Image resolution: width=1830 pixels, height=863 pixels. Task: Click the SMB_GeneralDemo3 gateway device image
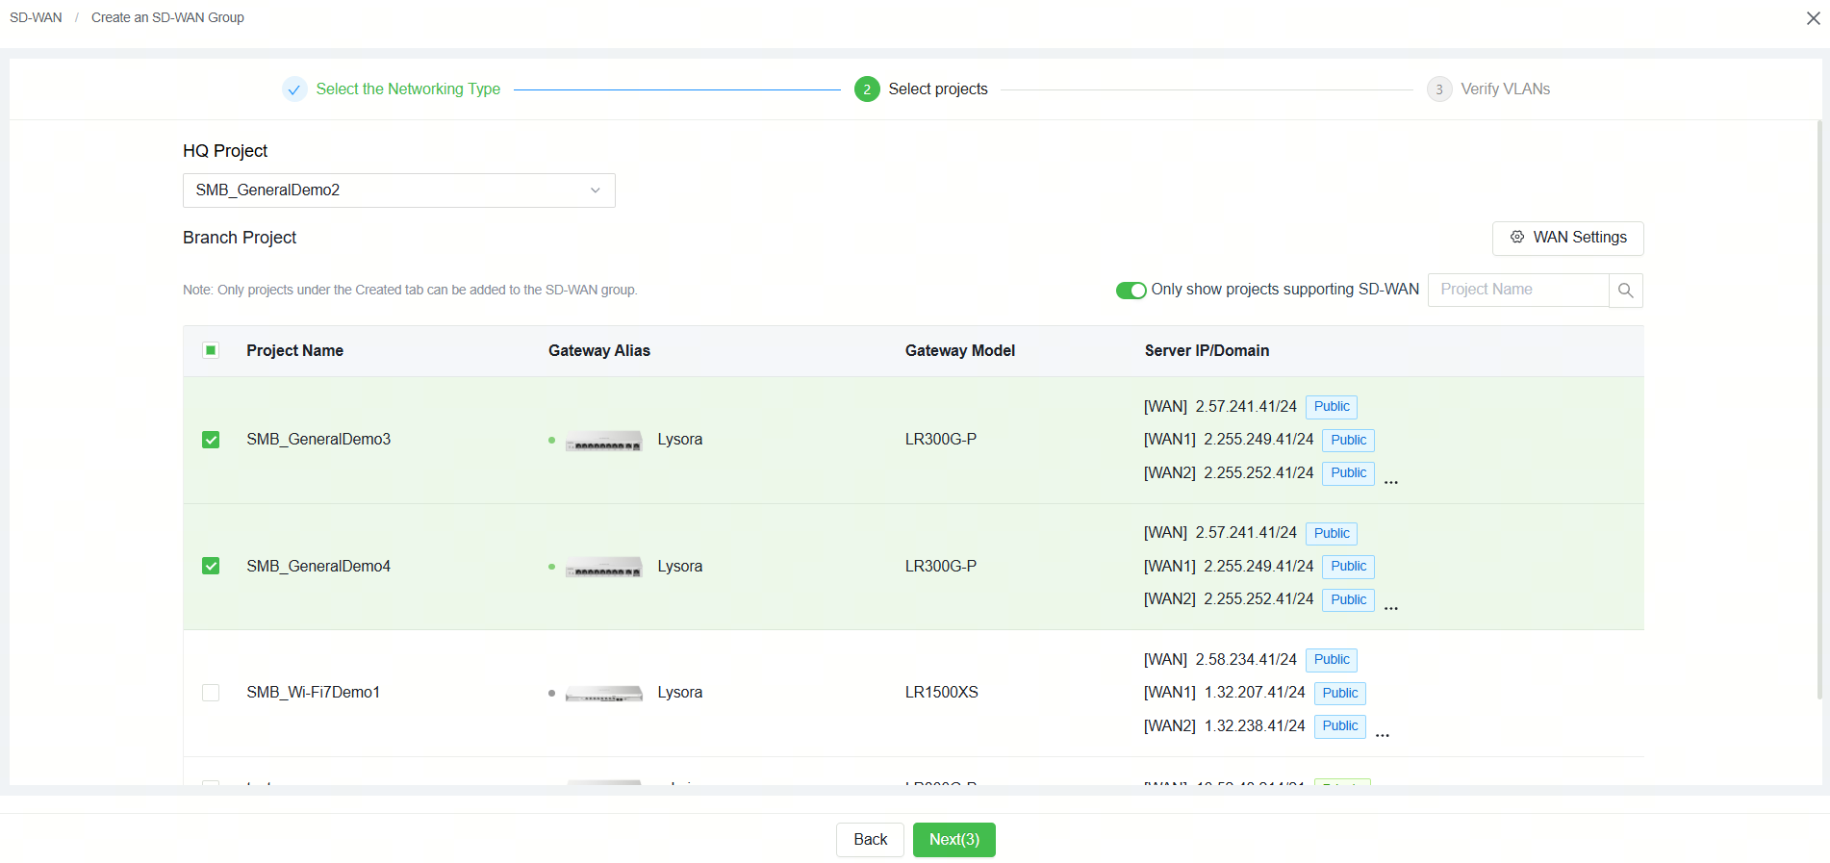coord(603,441)
